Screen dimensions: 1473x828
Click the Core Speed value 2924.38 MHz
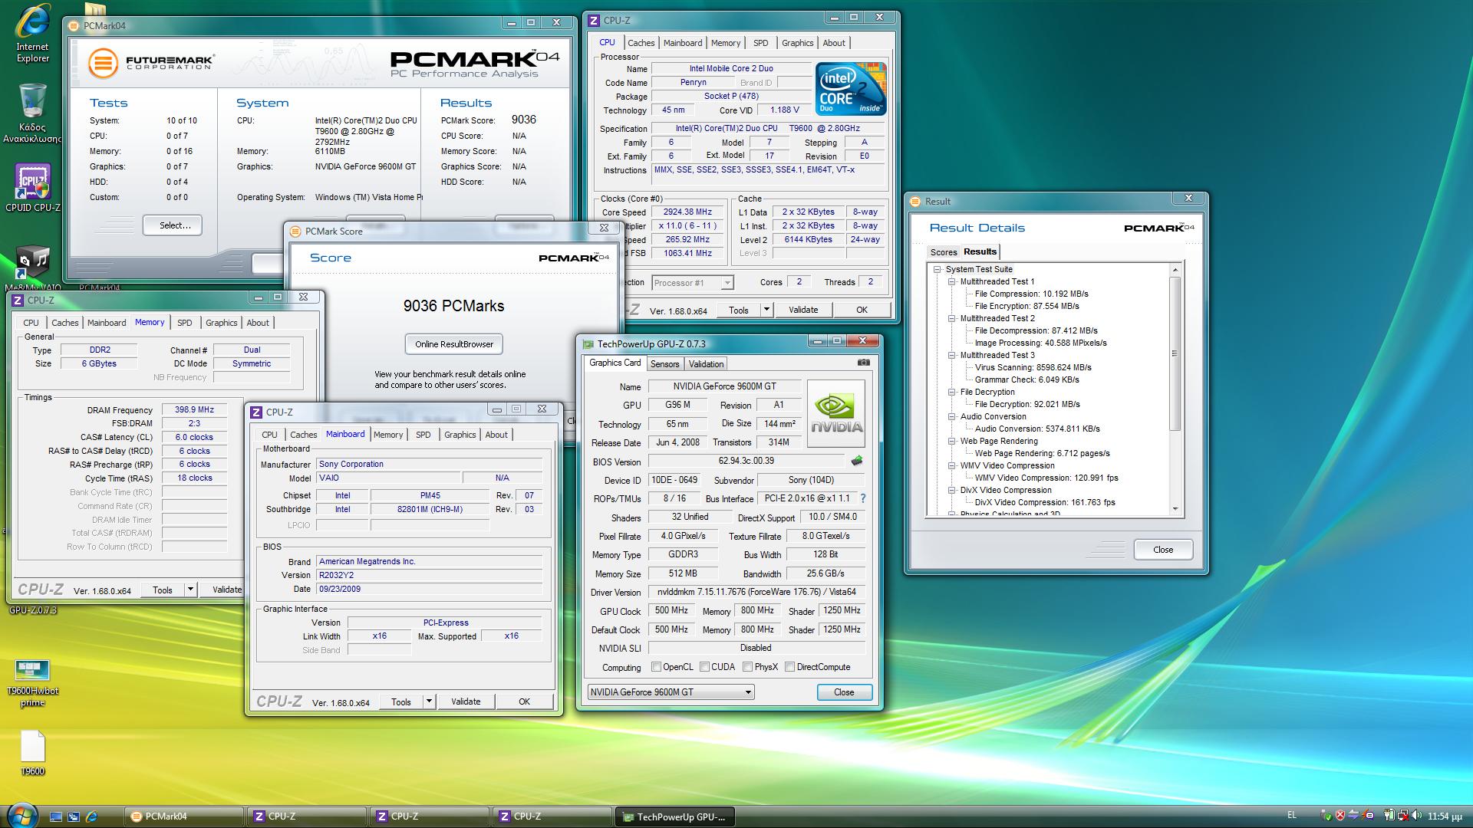(x=688, y=212)
